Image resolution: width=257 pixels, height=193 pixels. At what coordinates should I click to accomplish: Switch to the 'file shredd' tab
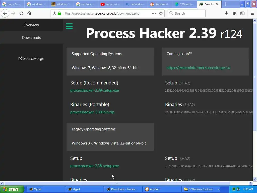tap(160, 4)
